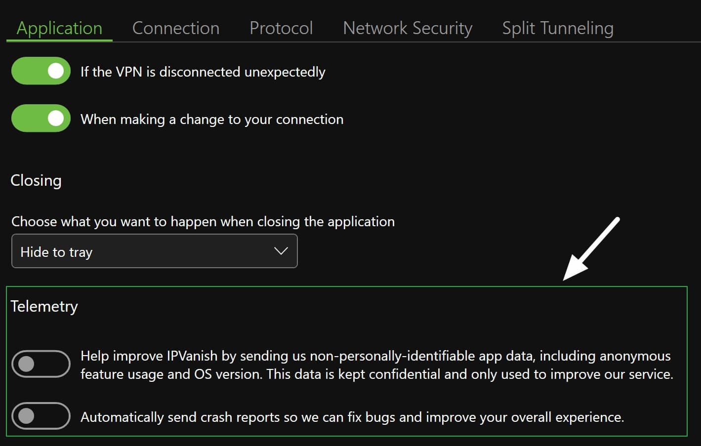Enable the IPVanish app data telemetry toggle
Image resolution: width=701 pixels, height=446 pixels.
pos(41,364)
